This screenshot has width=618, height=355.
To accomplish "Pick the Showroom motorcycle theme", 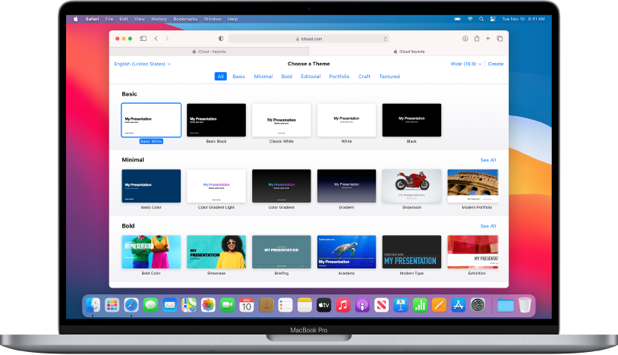I will click(x=411, y=186).
